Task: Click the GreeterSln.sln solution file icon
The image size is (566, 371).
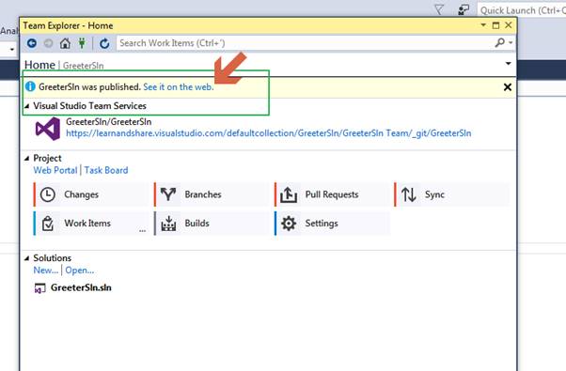Action: (x=39, y=288)
